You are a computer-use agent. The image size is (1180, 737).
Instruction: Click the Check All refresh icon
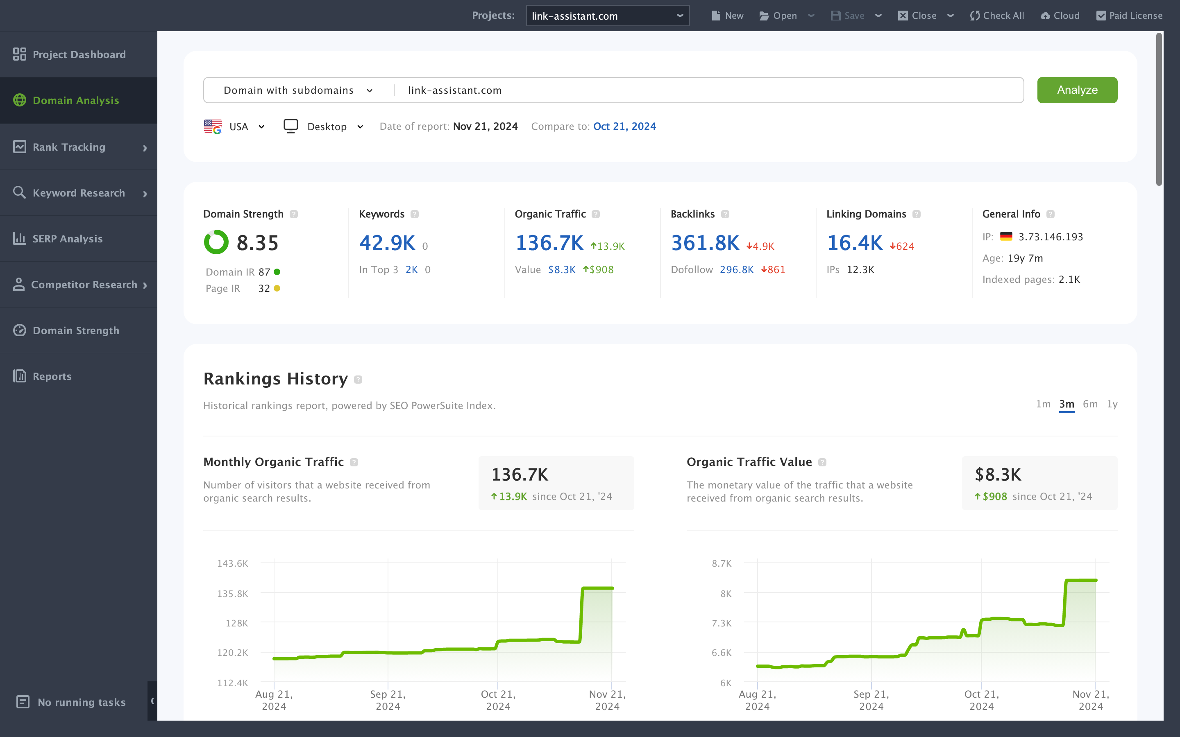[975, 16]
